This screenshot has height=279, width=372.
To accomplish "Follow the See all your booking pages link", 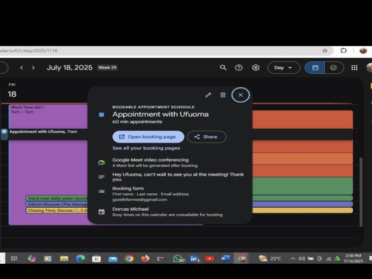I will [x=146, y=148].
